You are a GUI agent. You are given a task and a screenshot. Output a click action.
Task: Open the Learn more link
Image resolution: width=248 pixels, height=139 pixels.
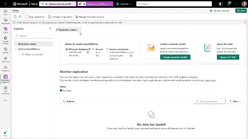pyautogui.click(x=210, y=80)
